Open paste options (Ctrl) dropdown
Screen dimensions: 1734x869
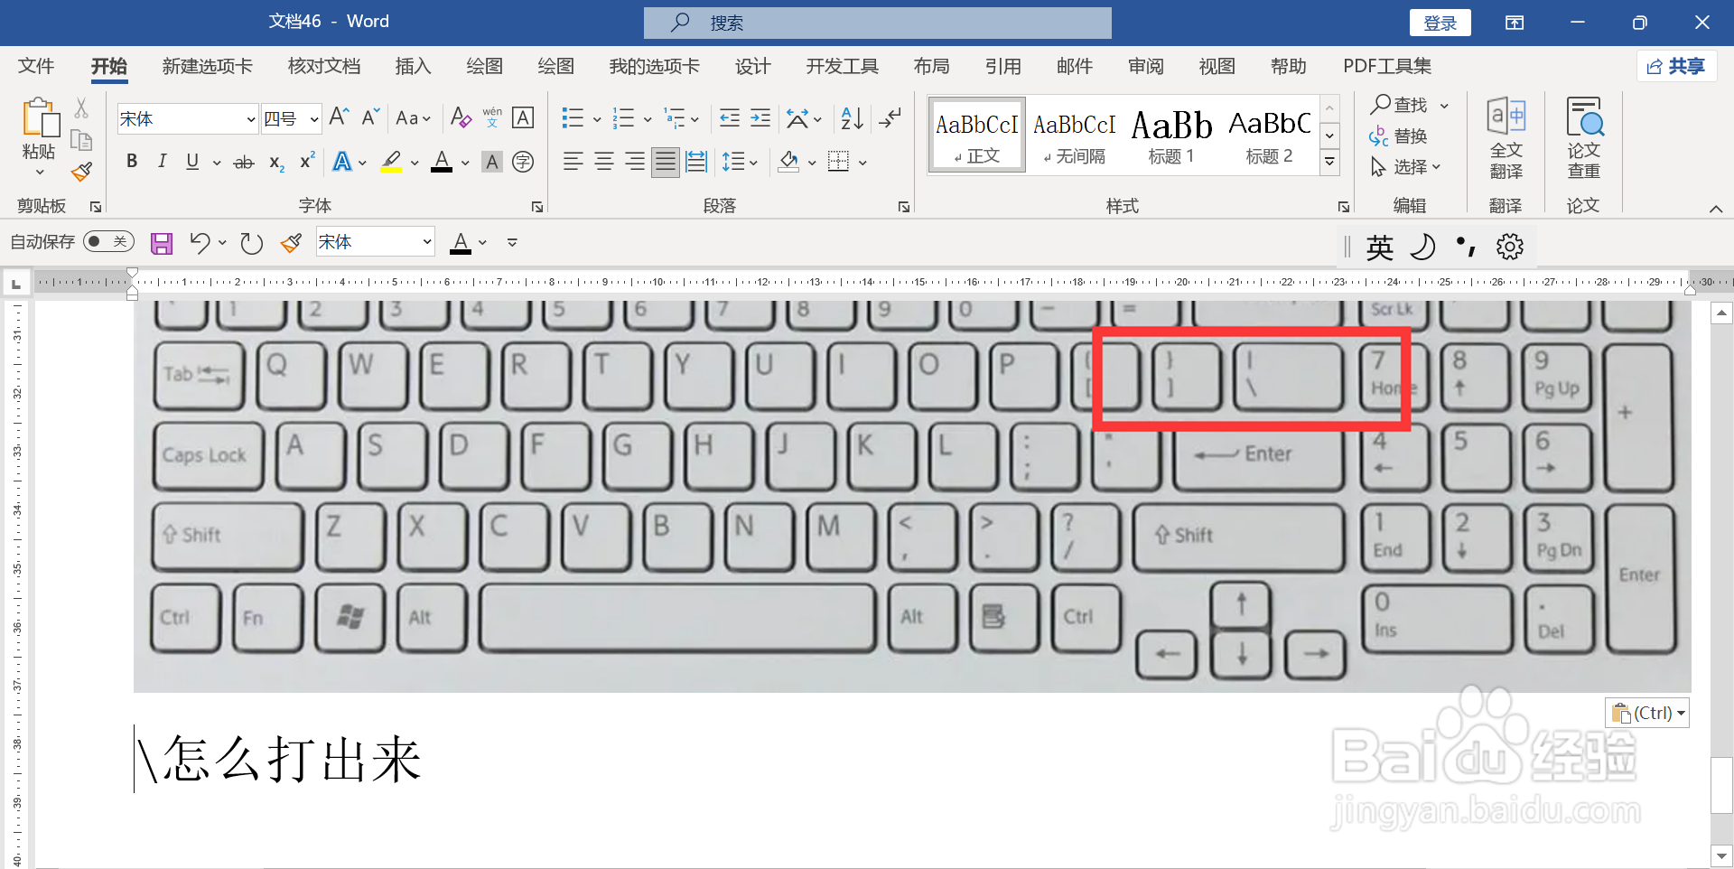(x=1647, y=713)
